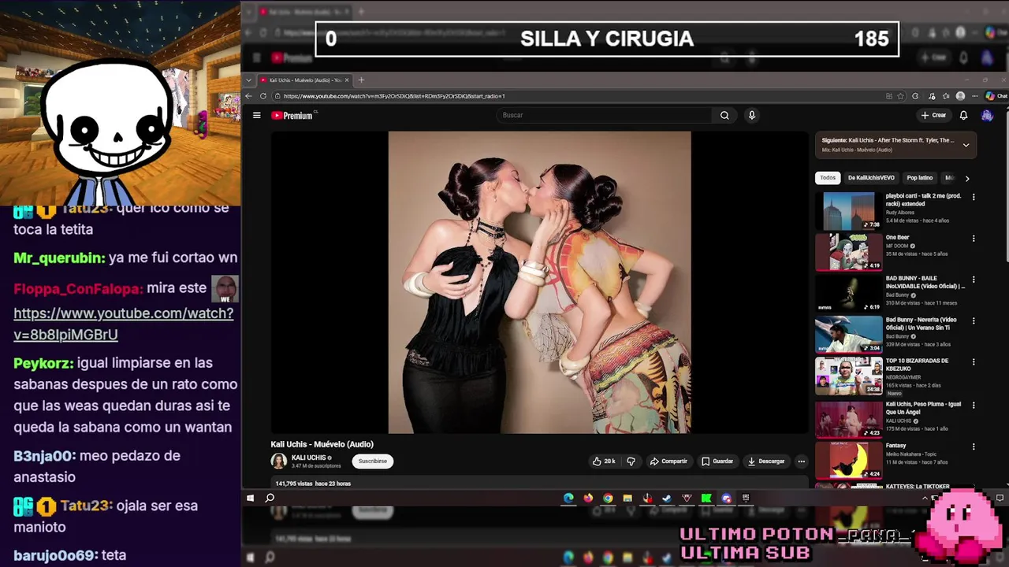Like the video with thumbs-up 20 k
This screenshot has height=567, width=1009.
[604, 461]
